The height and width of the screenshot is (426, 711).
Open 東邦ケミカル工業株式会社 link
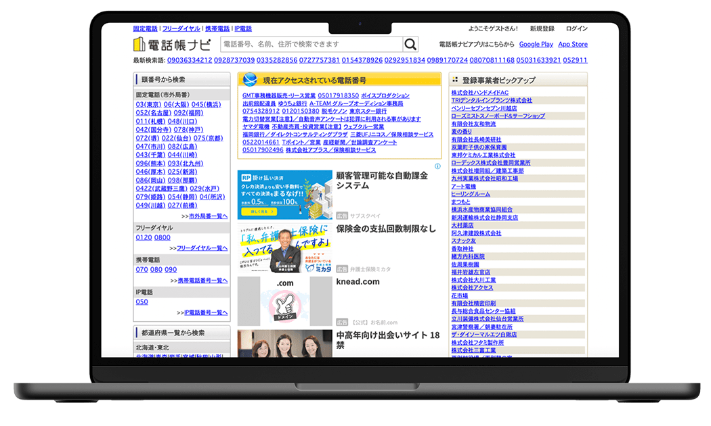tap(483, 156)
